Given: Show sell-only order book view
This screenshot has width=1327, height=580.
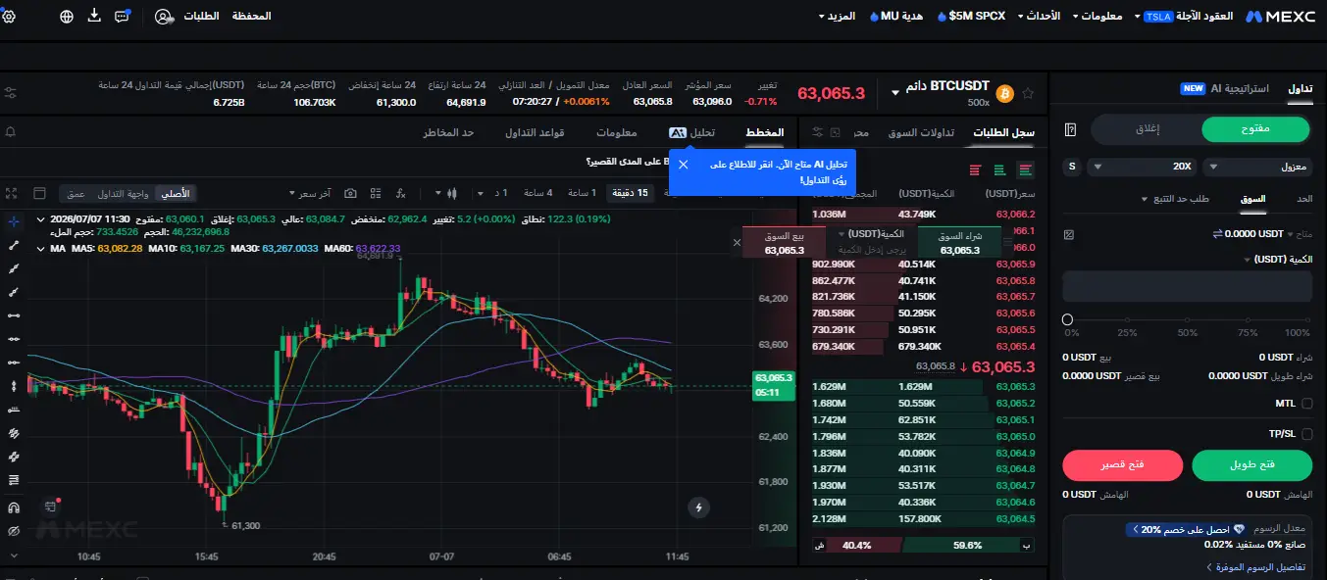Looking at the screenshot, I should (x=975, y=169).
